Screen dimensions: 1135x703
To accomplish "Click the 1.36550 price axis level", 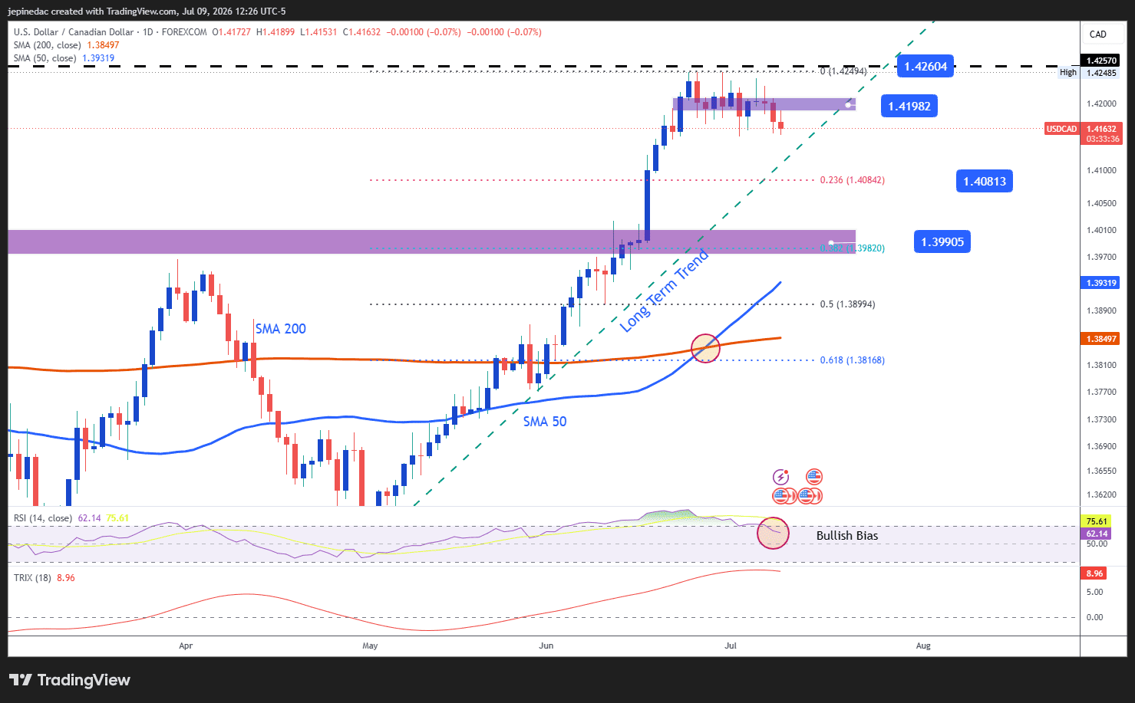I will pos(1101,471).
